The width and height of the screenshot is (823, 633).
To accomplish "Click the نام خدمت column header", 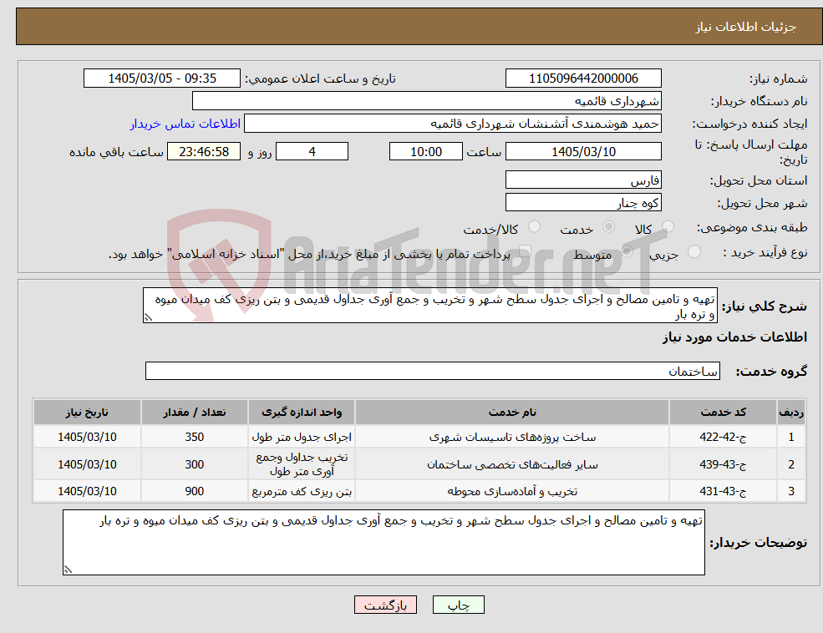I will coord(512,413).
